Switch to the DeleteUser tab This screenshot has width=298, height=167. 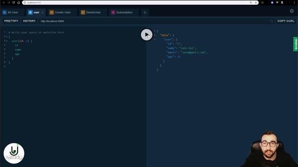(93, 13)
